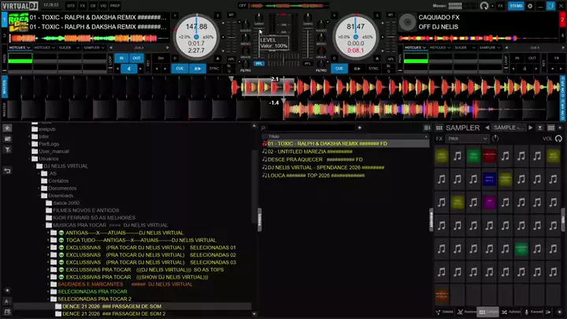This screenshot has width=567, height=319.
Task: Switch to Automix tab at bottom
Action: click(x=511, y=312)
